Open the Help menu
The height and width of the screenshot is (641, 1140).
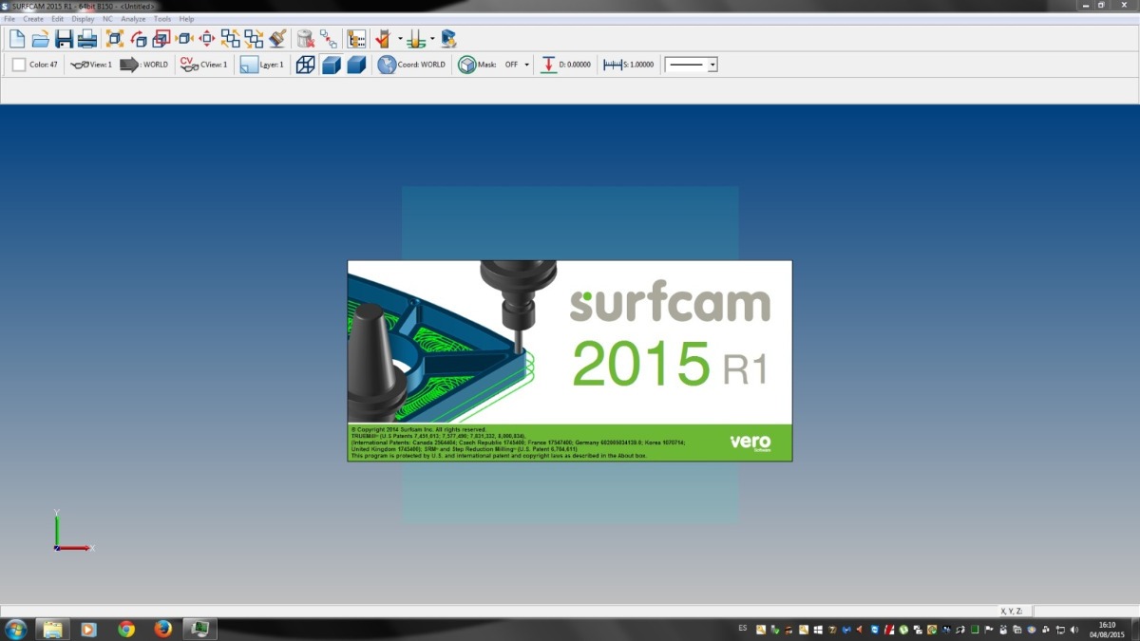[186, 19]
